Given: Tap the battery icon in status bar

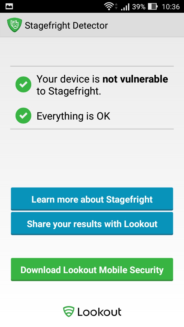Looking at the screenshot, I should tap(153, 6).
